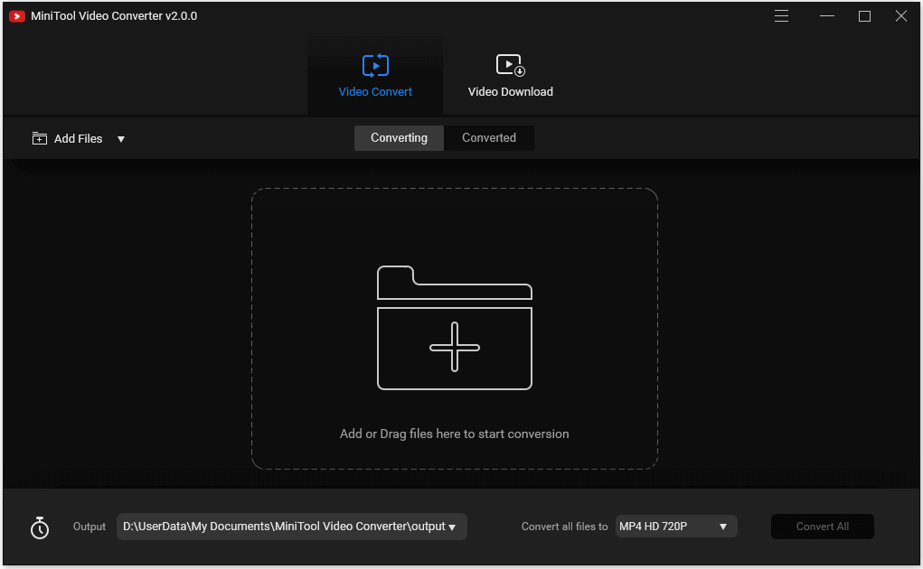Click the Add Files folder icon

coord(40,139)
